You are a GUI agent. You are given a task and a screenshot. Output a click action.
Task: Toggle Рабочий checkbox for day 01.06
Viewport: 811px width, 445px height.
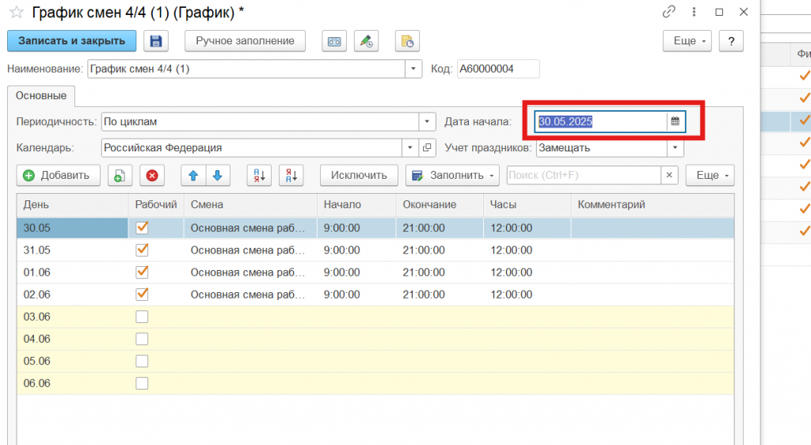(x=143, y=272)
